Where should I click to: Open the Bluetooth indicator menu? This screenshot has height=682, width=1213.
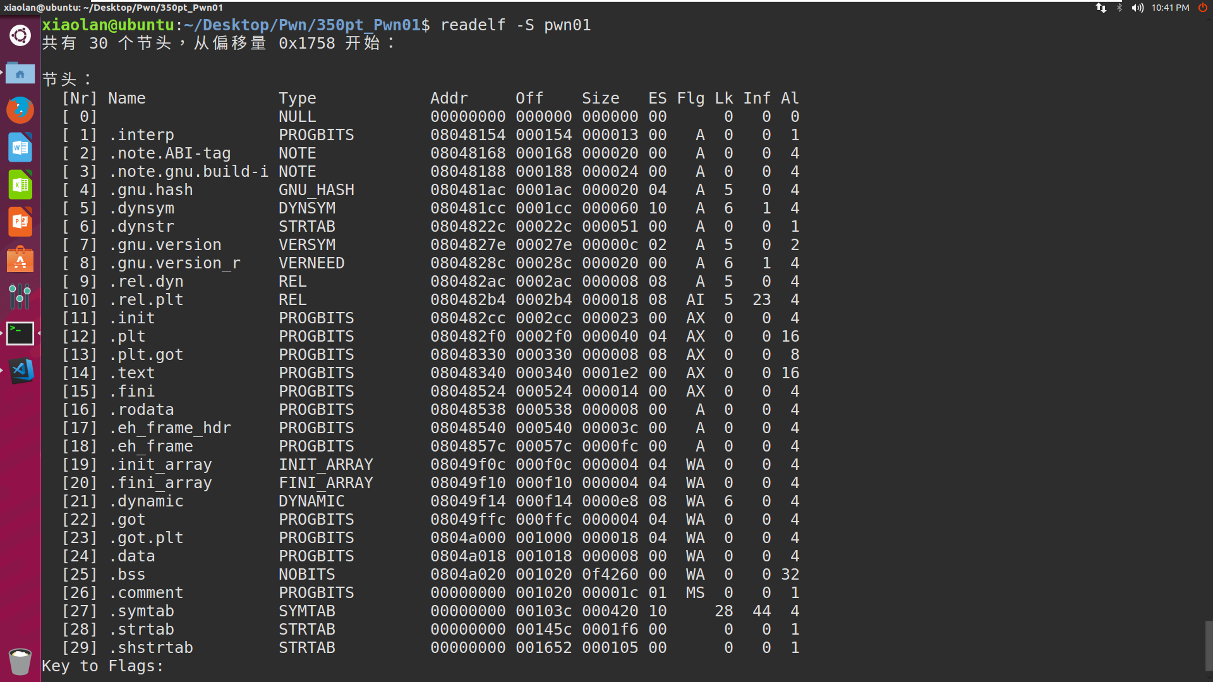(1119, 8)
